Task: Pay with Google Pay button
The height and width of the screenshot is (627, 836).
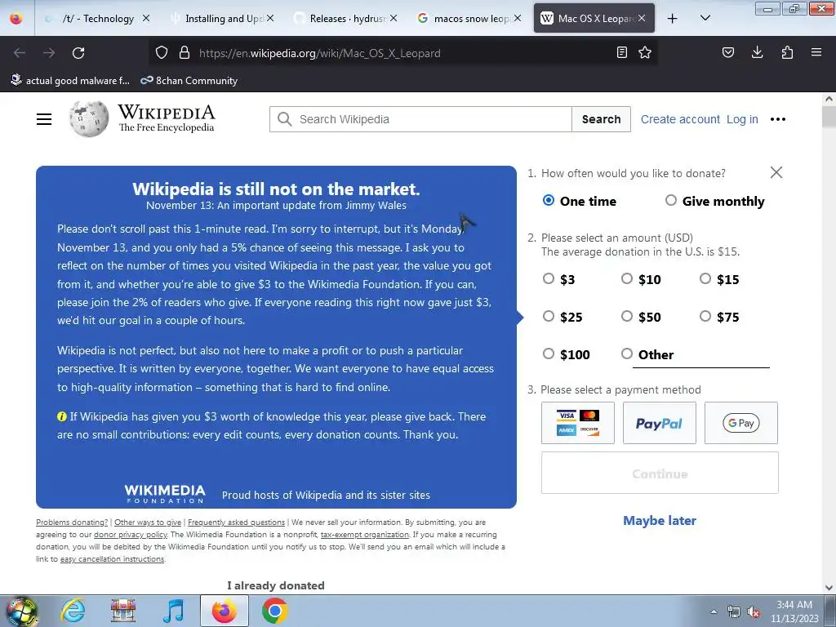Action: click(741, 423)
